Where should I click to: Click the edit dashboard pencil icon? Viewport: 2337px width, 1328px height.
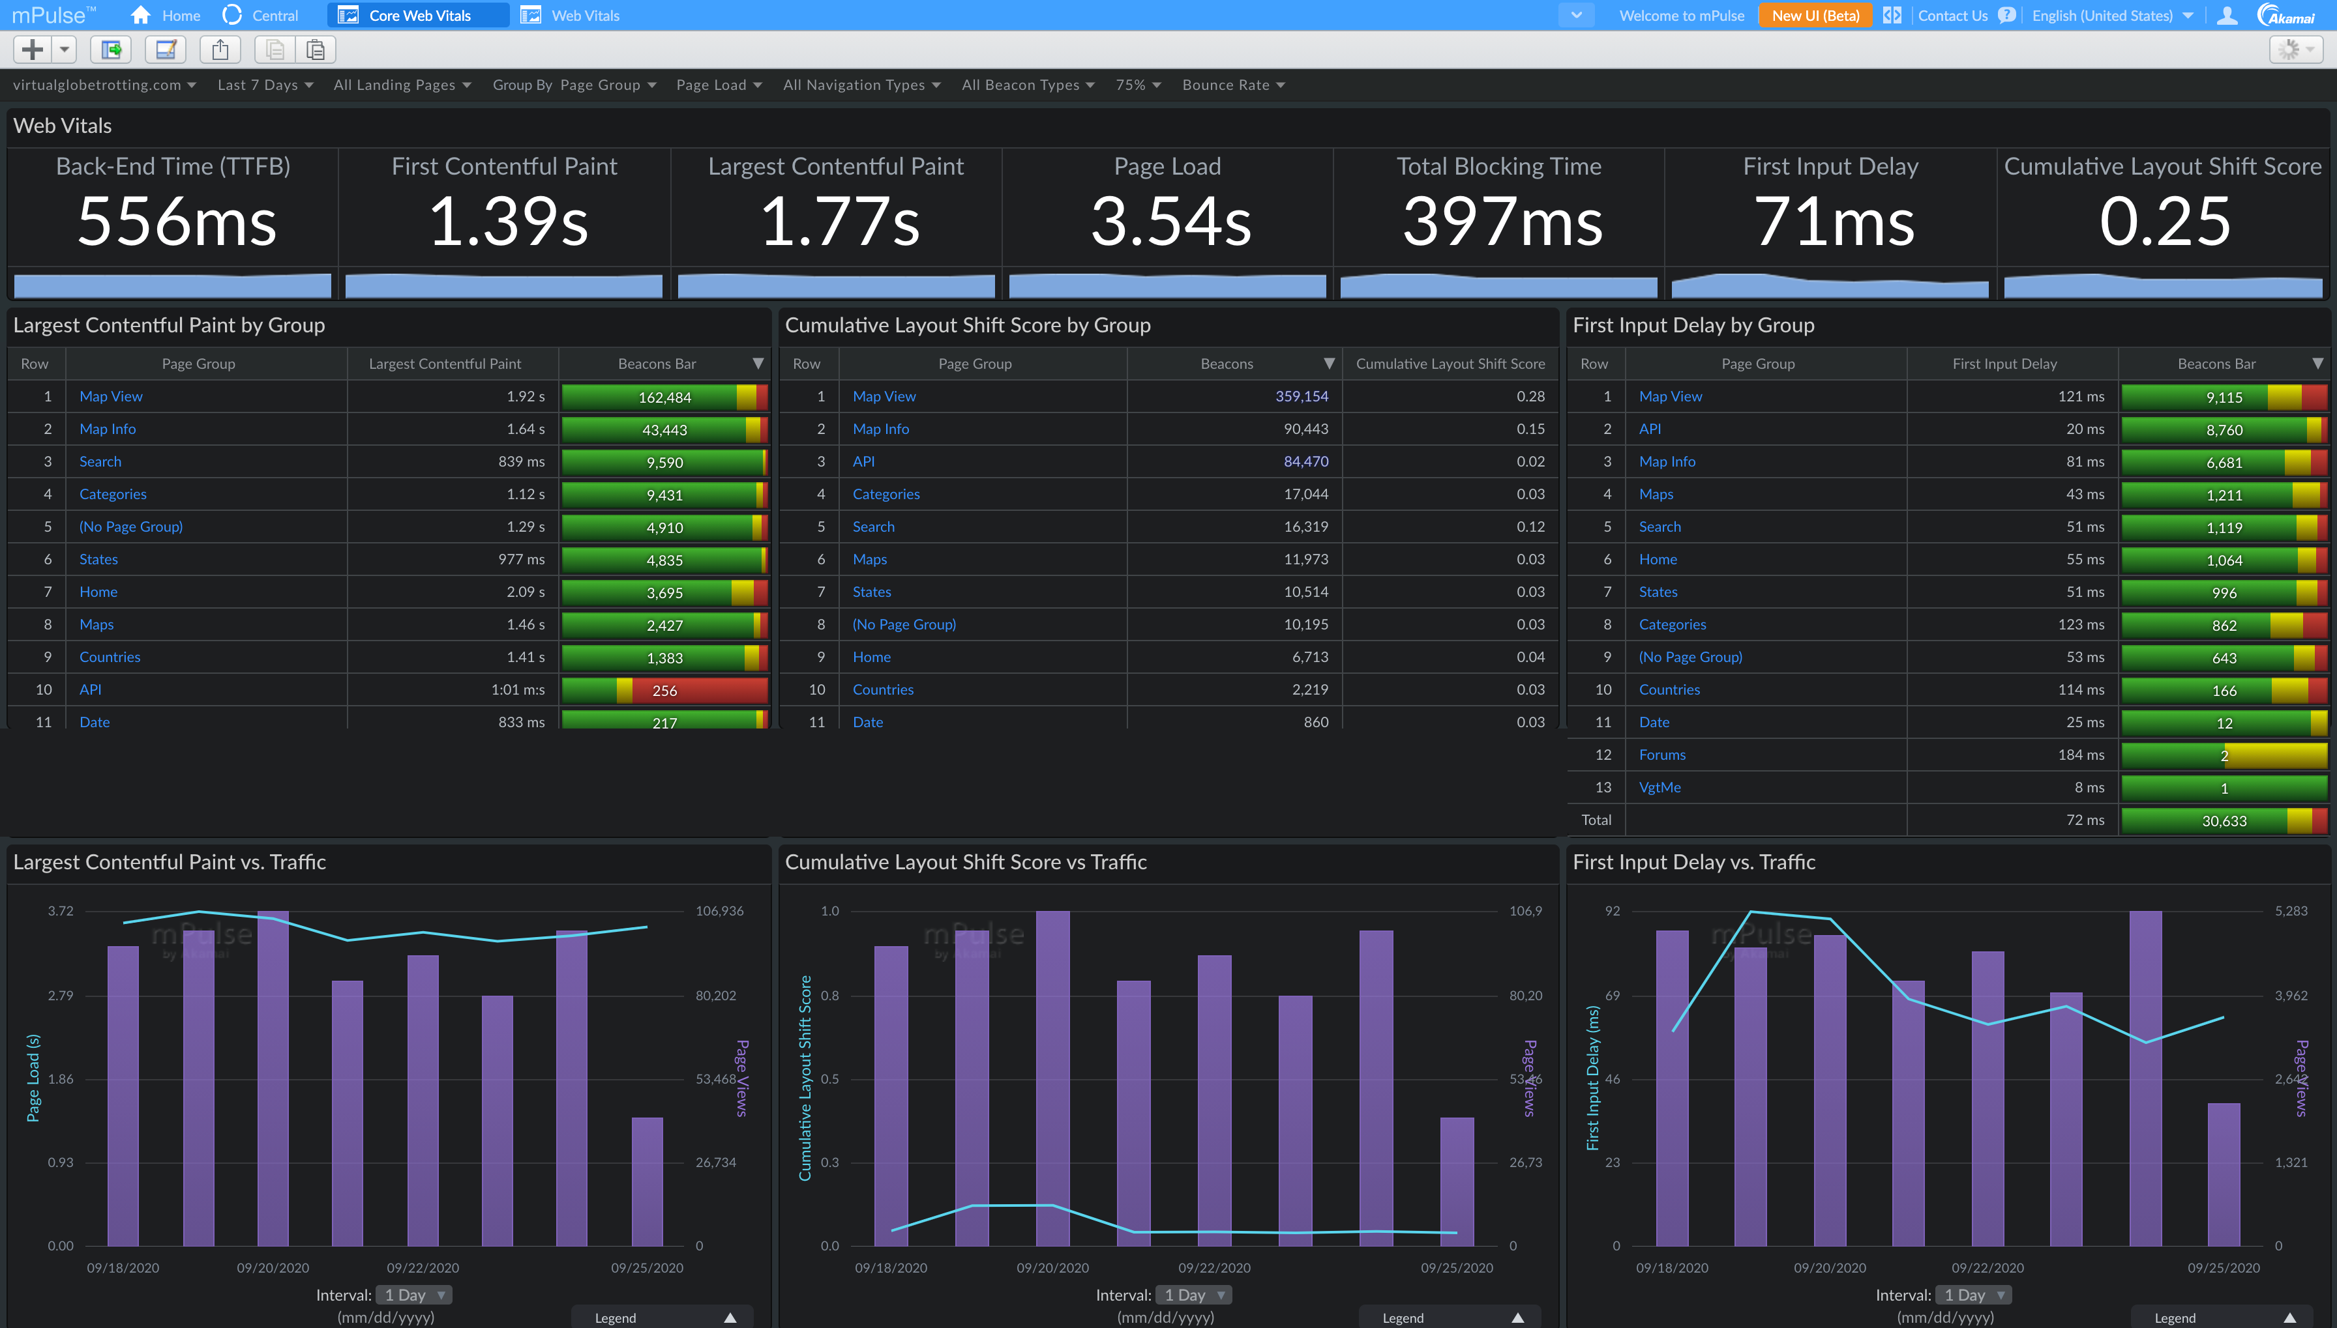click(165, 50)
